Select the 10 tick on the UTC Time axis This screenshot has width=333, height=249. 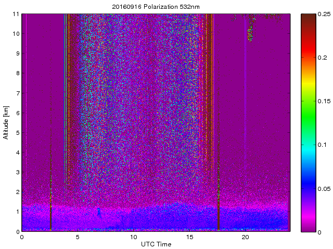(x=133, y=237)
